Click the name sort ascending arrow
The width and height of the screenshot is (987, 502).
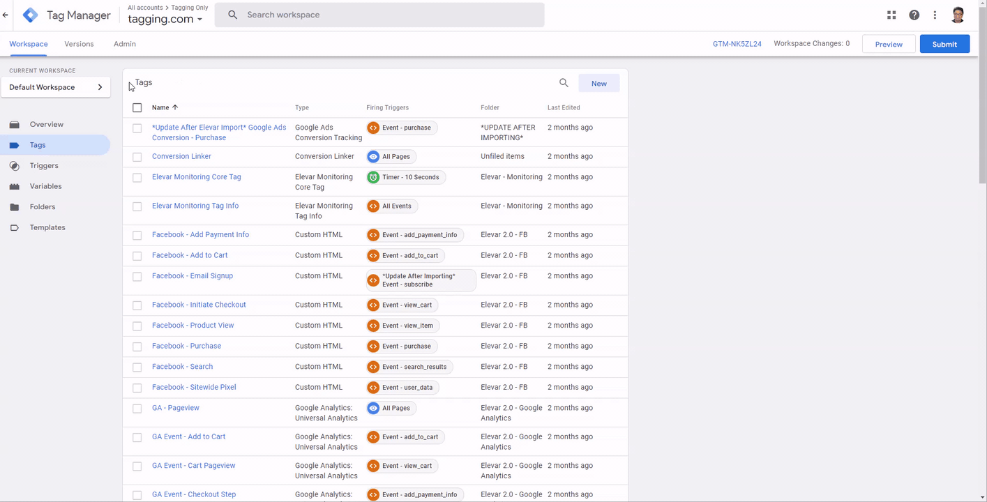175,107
